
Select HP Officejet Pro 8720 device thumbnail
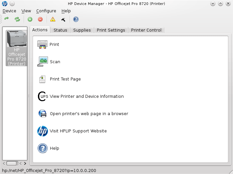click(17, 48)
